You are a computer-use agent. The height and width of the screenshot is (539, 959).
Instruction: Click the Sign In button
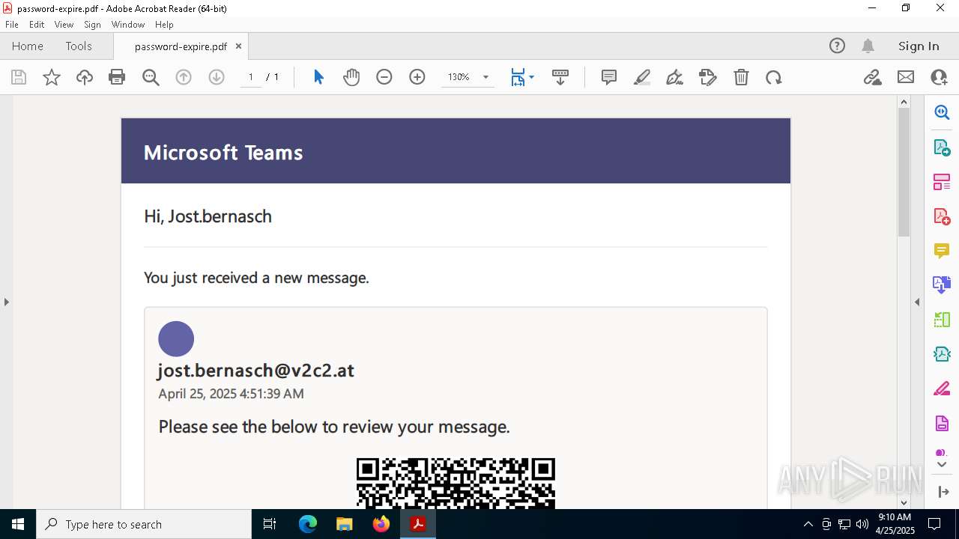919,46
